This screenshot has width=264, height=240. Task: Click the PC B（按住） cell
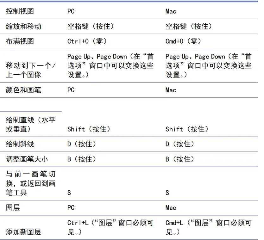(x=82, y=159)
